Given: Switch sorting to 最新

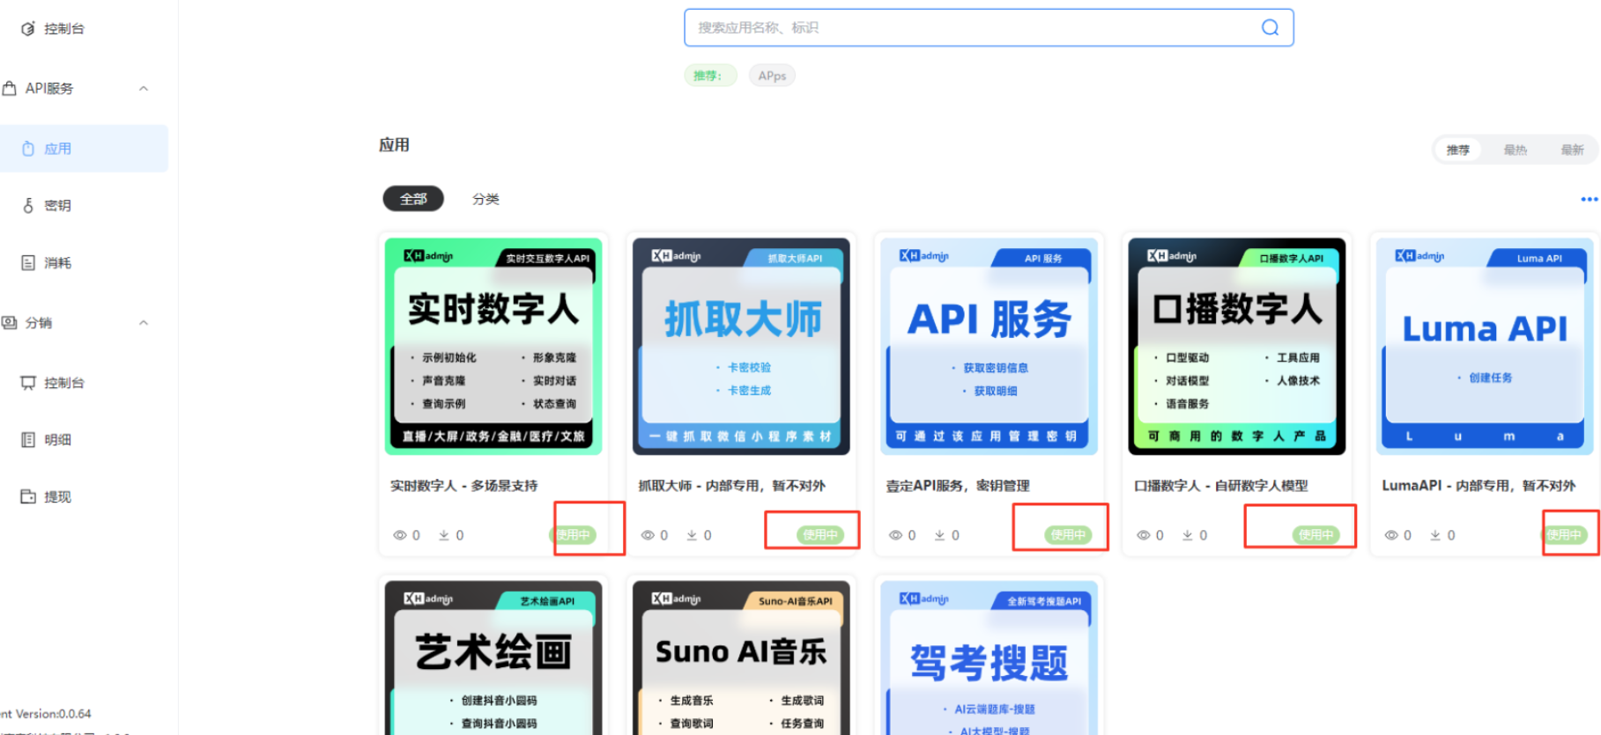Looking at the screenshot, I should [x=1572, y=150].
